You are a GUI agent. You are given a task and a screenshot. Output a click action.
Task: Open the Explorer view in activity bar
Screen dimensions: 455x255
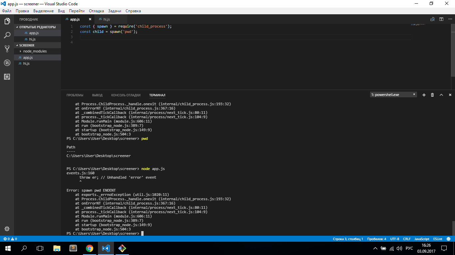7,21
